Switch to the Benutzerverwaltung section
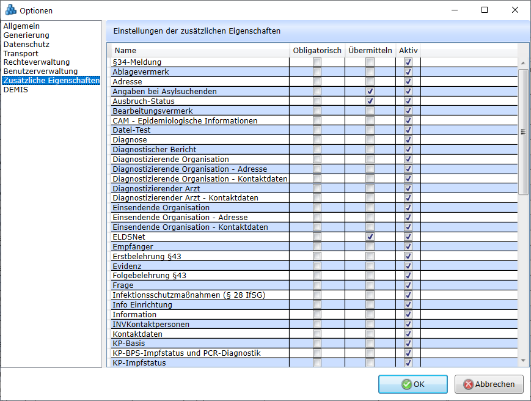The width and height of the screenshot is (531, 401). [40, 72]
